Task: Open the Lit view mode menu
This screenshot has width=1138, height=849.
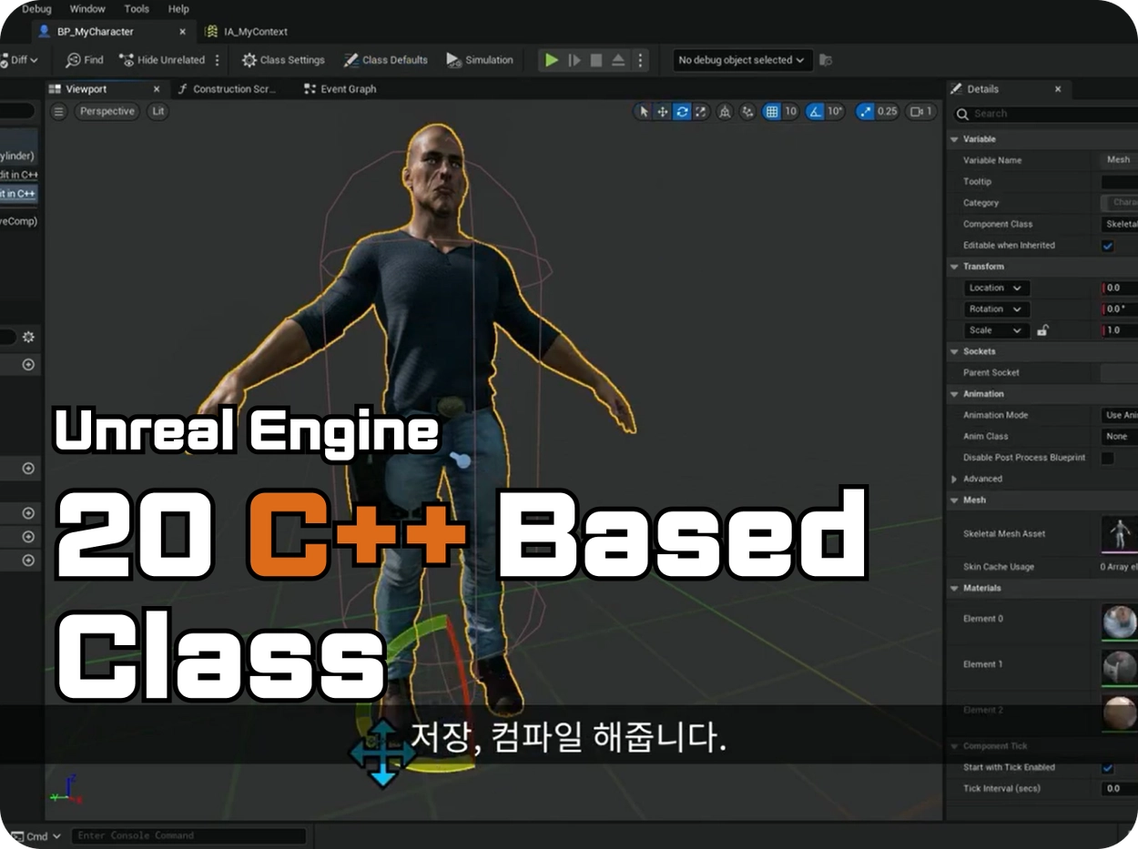Action: pos(158,112)
